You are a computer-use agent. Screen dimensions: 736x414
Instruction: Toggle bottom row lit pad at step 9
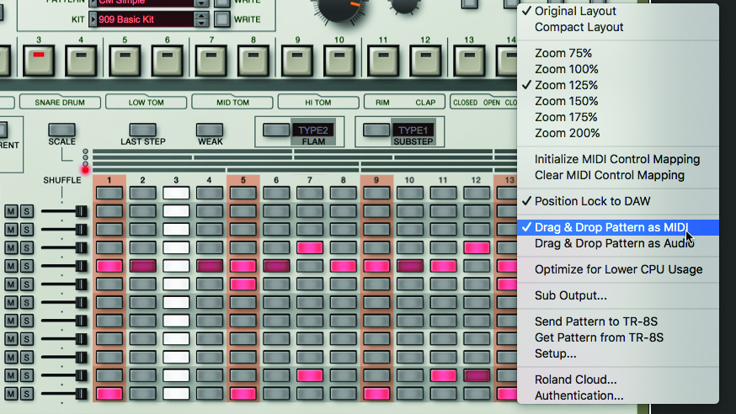pyautogui.click(x=376, y=393)
